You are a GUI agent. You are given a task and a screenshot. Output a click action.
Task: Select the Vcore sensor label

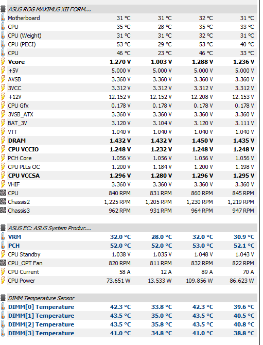(x=16, y=62)
